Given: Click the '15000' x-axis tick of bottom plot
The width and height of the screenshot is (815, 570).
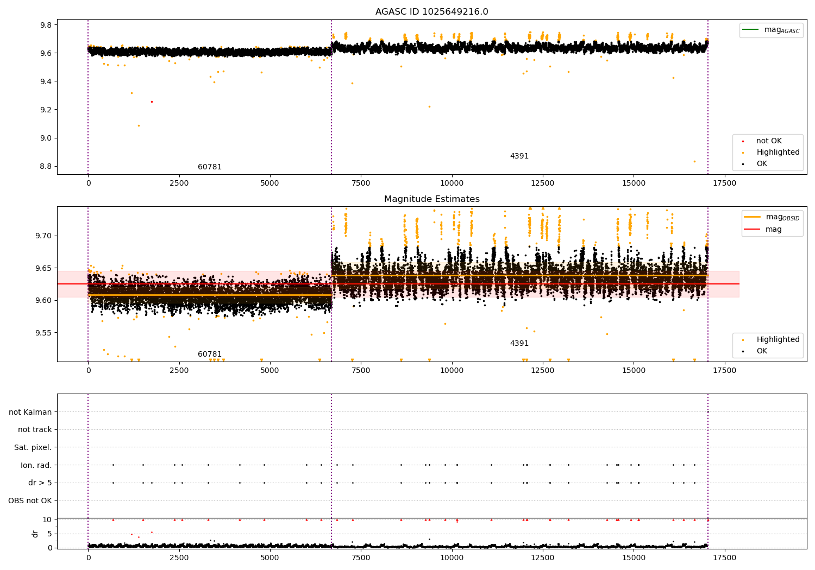Looking at the screenshot, I should point(634,558).
